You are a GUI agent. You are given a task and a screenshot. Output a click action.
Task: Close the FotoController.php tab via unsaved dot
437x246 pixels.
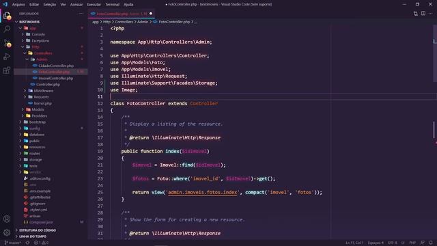(151, 14)
